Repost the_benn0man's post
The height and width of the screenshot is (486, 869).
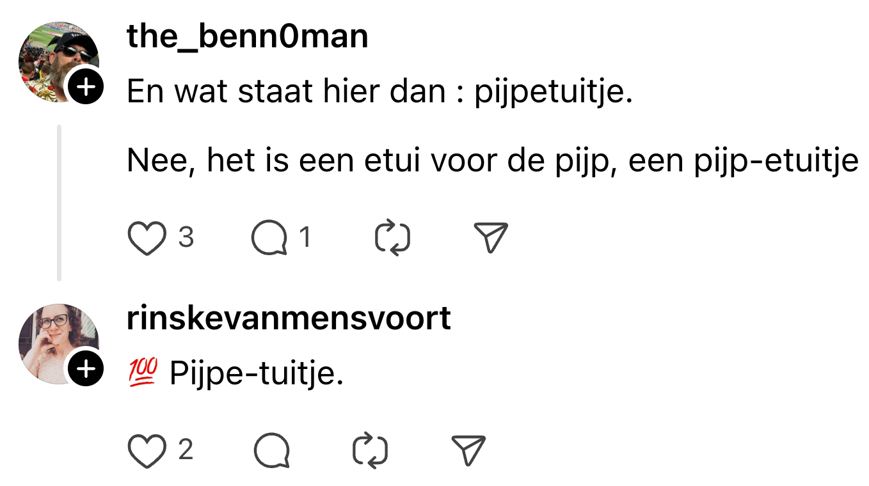tap(392, 239)
